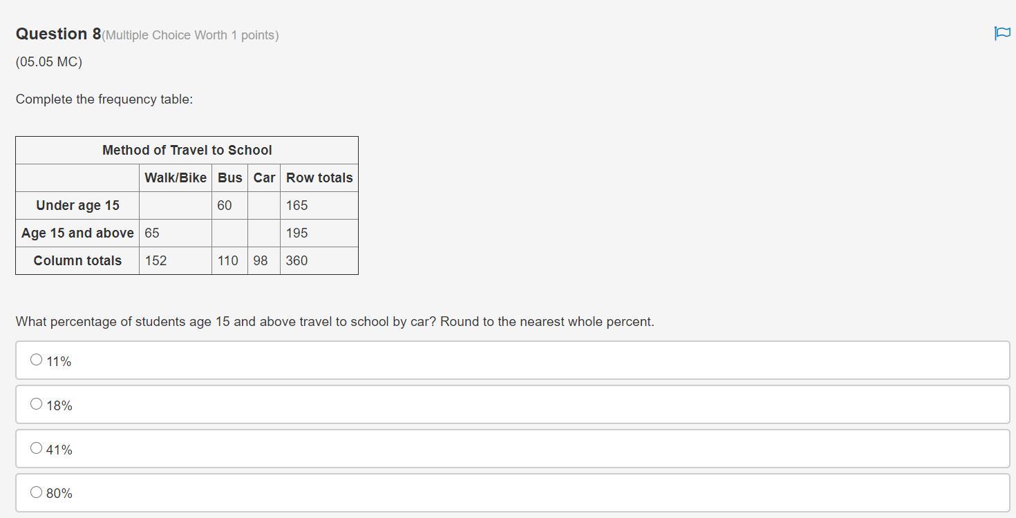The width and height of the screenshot is (1016, 518).
Task: Flag Question 8 with the flag icon
Action: tap(1001, 33)
